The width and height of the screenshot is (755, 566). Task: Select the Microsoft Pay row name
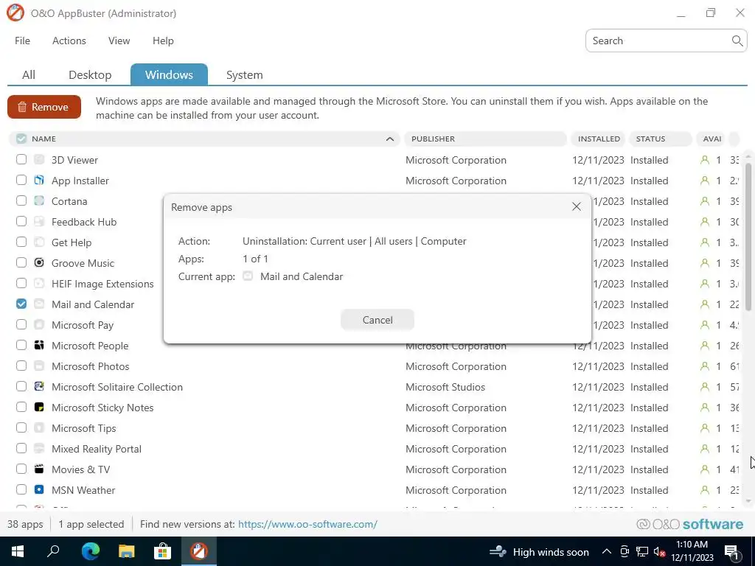[x=83, y=325]
